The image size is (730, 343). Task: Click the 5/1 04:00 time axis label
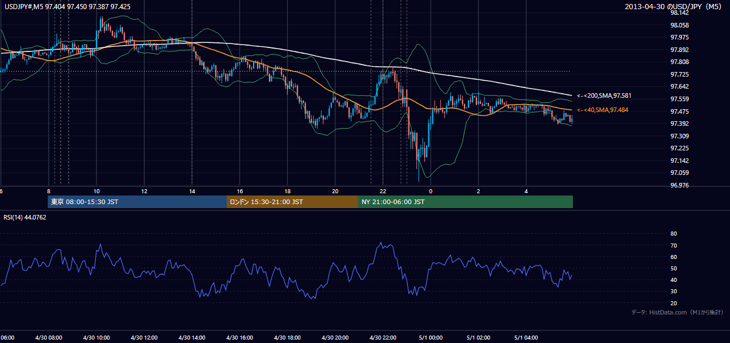coord(526,337)
